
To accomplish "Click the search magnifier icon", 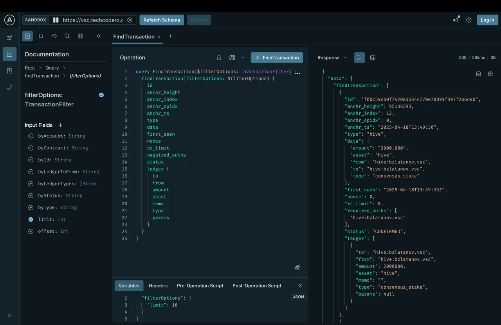I will pos(67,36).
